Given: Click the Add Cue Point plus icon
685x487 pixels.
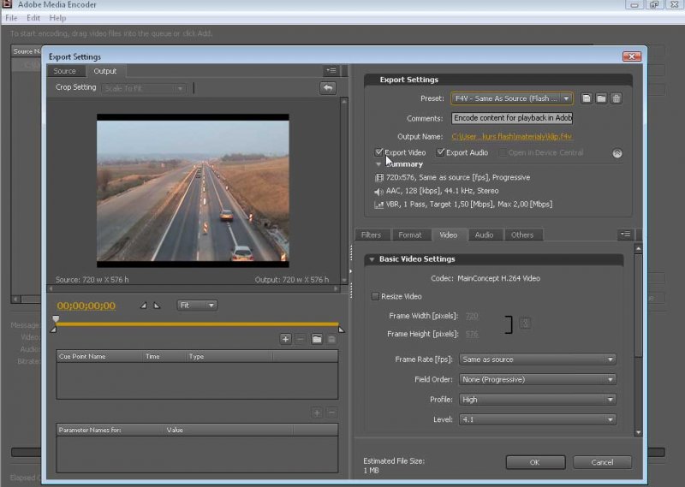Looking at the screenshot, I should [x=285, y=339].
